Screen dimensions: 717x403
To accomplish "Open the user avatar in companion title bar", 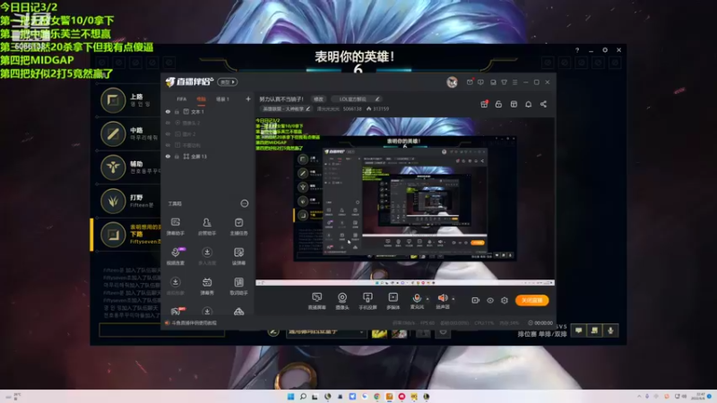I will [452, 82].
